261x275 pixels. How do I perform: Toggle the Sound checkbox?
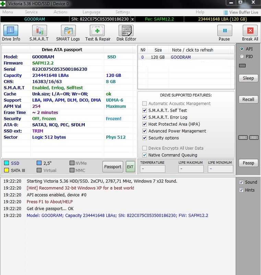241,182
